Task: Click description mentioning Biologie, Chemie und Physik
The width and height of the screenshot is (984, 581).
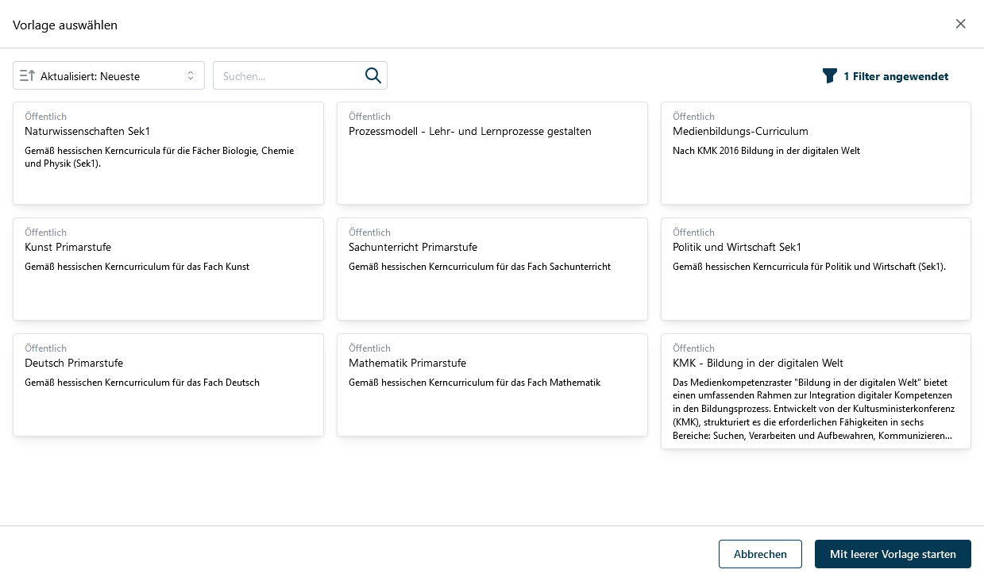Action: pyautogui.click(x=160, y=157)
